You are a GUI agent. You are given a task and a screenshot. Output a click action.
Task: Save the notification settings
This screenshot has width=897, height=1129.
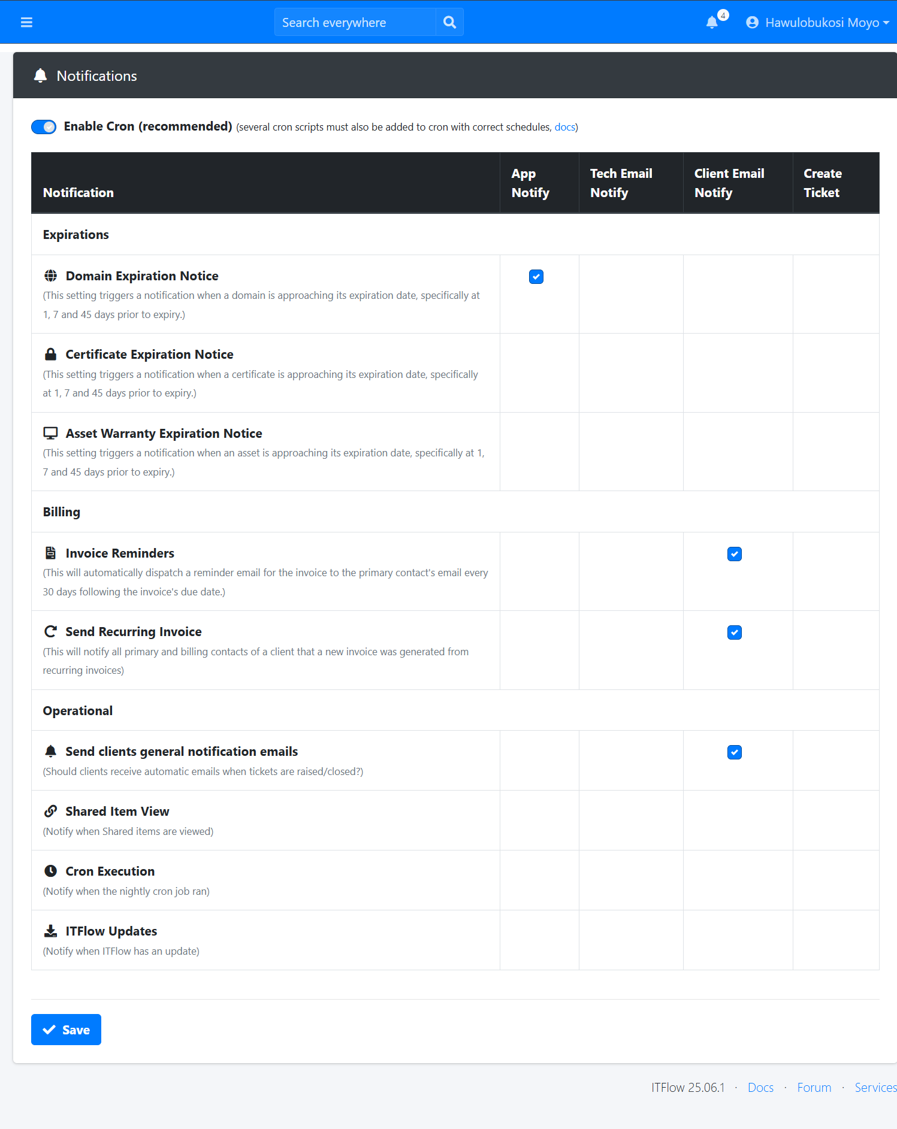tap(66, 1030)
